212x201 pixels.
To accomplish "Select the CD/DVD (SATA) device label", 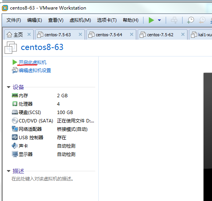I will click(36, 121).
